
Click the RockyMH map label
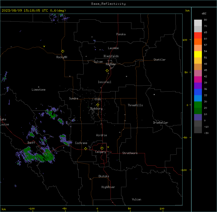(x=62, y=57)
